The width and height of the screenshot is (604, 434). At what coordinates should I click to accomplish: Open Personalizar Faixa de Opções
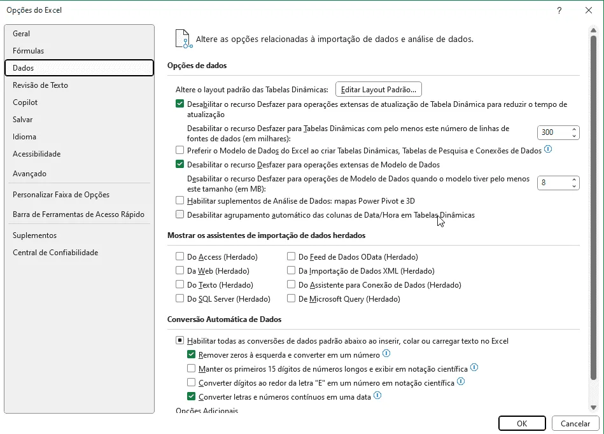coord(79,195)
